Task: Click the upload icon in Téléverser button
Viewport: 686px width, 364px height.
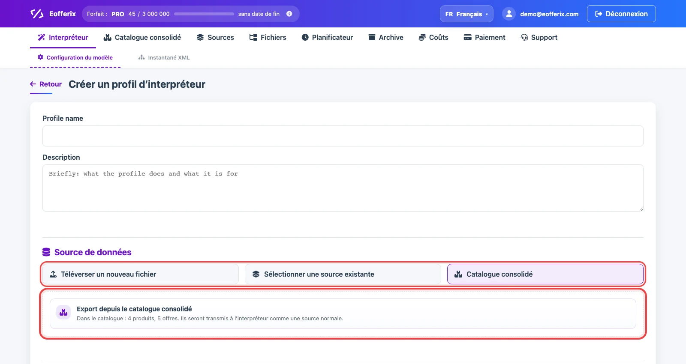Action: coord(53,274)
